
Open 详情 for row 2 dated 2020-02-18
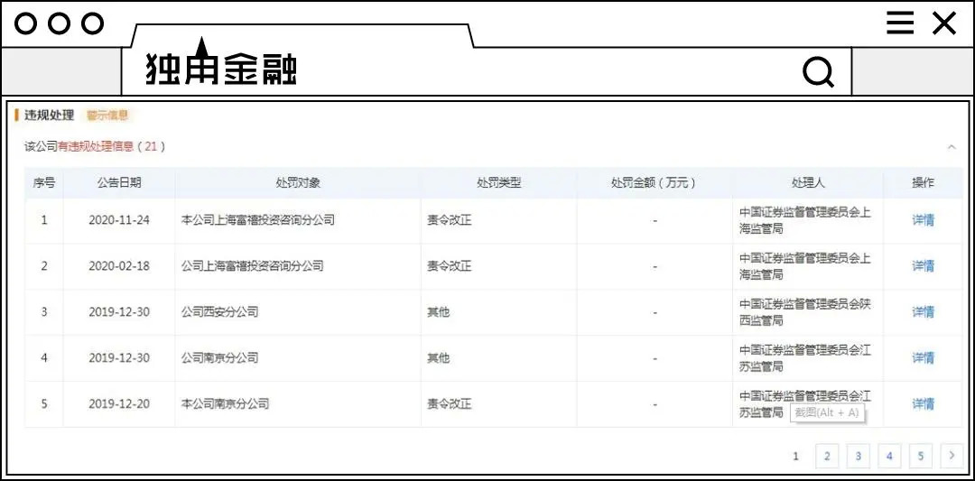(x=923, y=266)
